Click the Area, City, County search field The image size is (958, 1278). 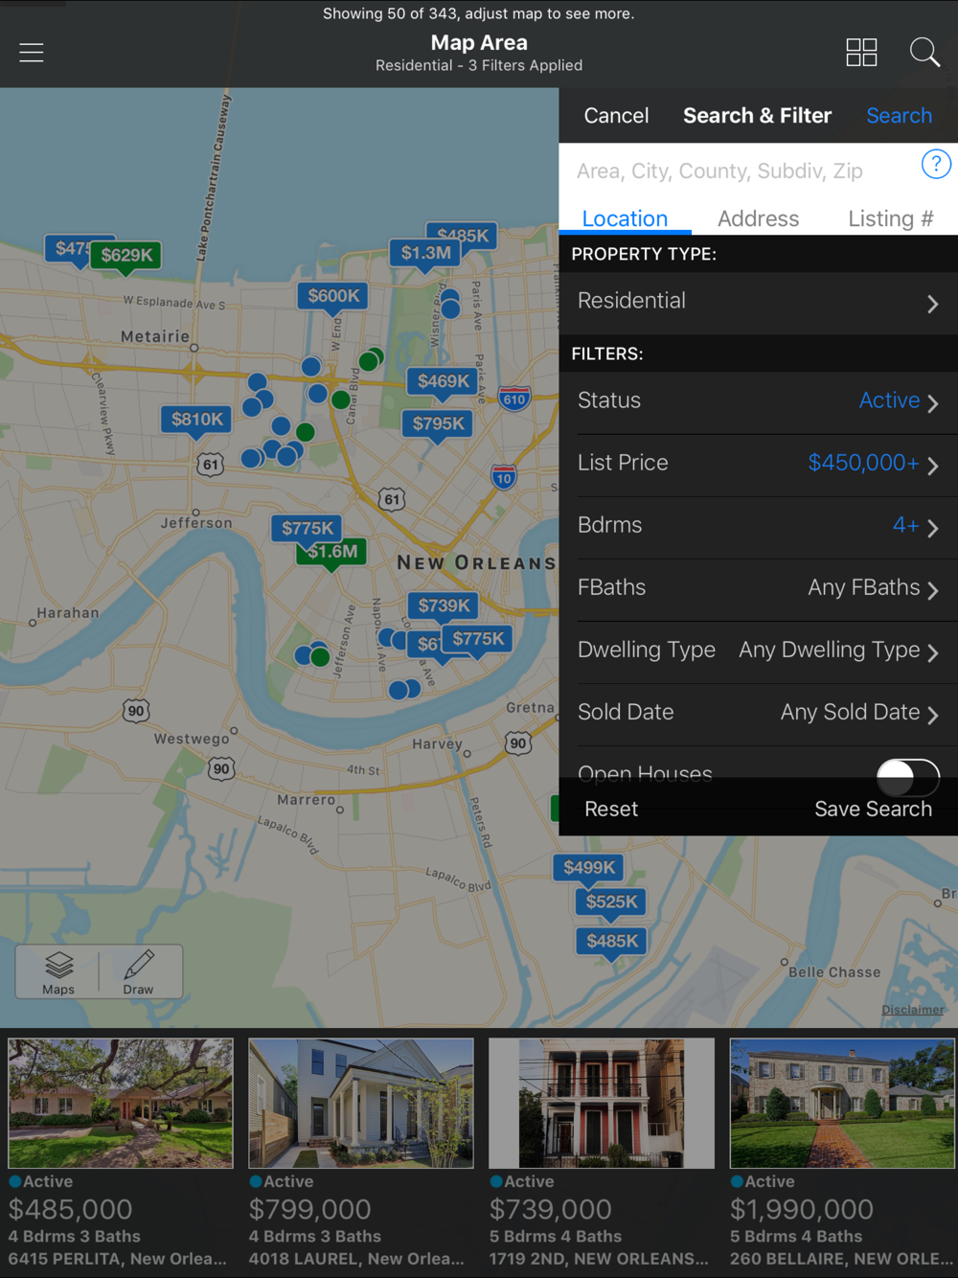[x=738, y=171]
